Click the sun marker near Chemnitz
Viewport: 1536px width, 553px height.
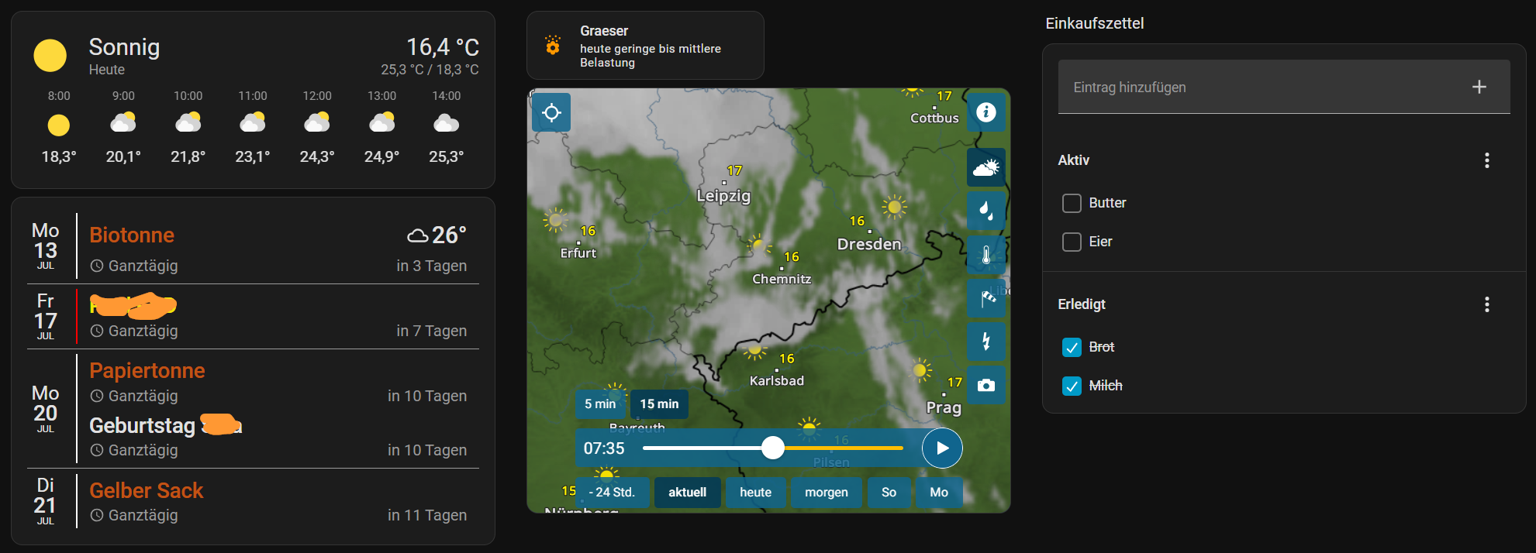click(758, 246)
